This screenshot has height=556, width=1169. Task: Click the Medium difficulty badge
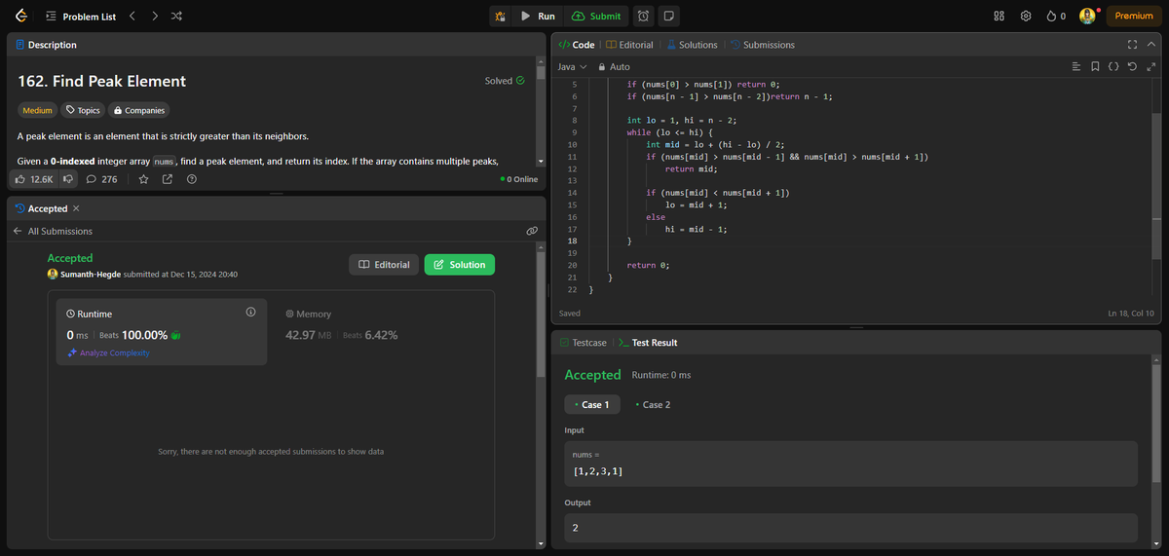coord(38,111)
